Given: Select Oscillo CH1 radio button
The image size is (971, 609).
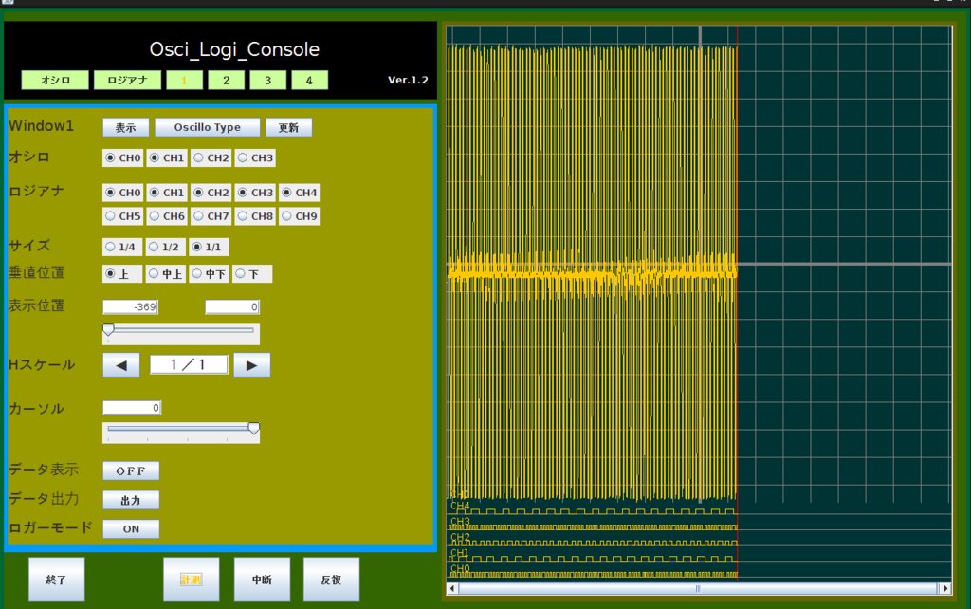Looking at the screenshot, I should coord(167,158).
